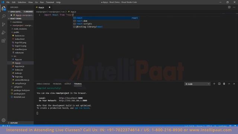This screenshot has width=238, height=134.
Task: Open the Run menu
Action: [x=42, y=2]
